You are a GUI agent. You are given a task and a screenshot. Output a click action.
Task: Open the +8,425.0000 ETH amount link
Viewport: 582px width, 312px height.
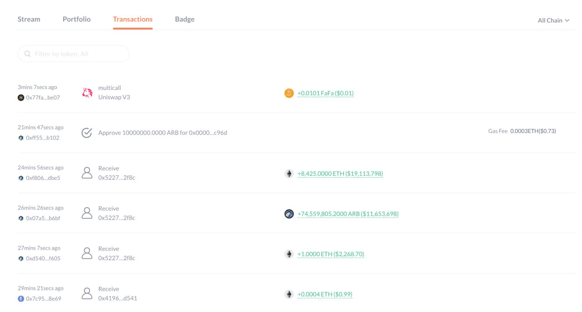click(340, 173)
